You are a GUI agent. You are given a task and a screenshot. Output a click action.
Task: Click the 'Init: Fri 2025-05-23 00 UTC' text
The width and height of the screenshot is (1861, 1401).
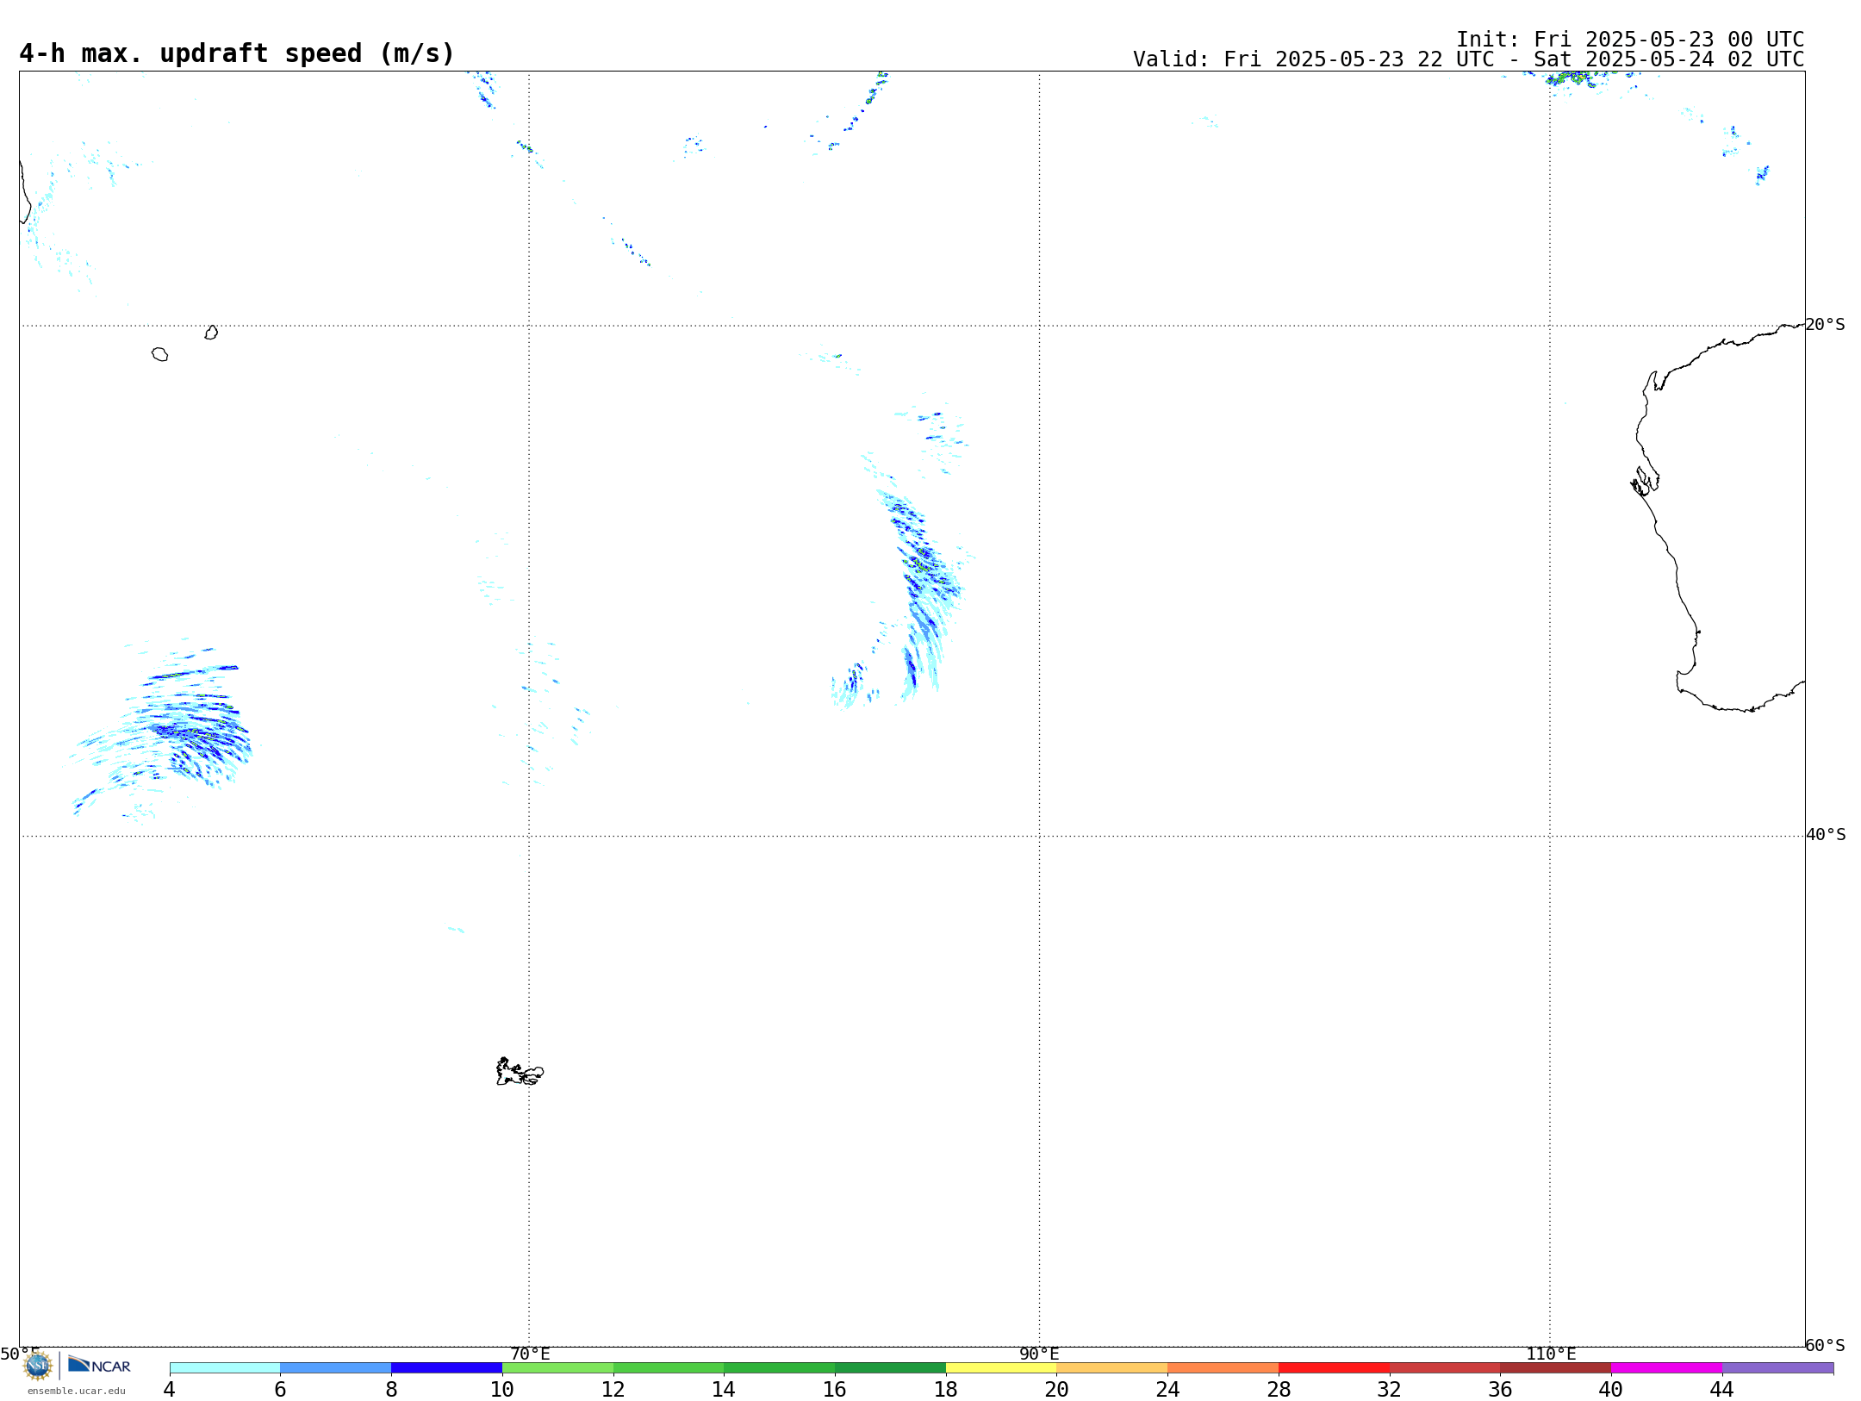(1630, 40)
